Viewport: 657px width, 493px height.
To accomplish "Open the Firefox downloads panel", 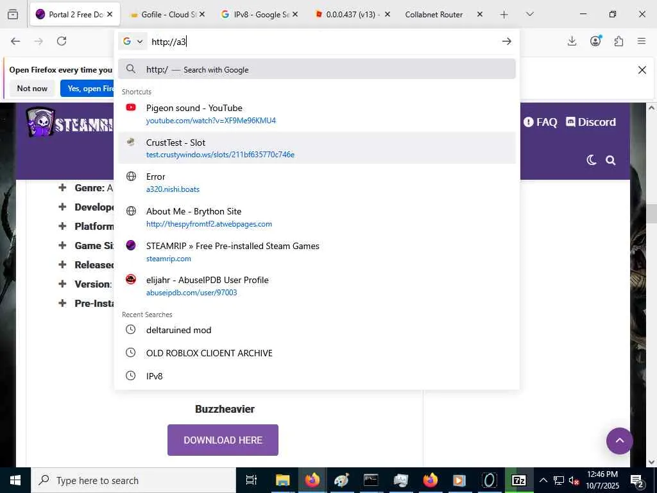I will 572,41.
